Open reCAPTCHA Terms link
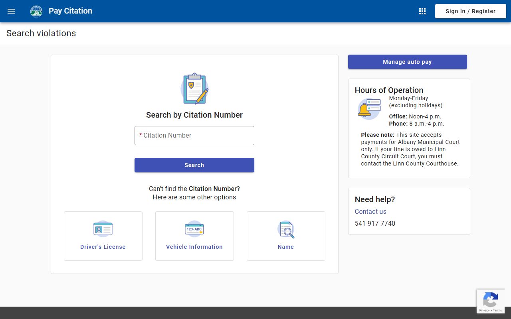The width and height of the screenshot is (511, 319). 497,310
